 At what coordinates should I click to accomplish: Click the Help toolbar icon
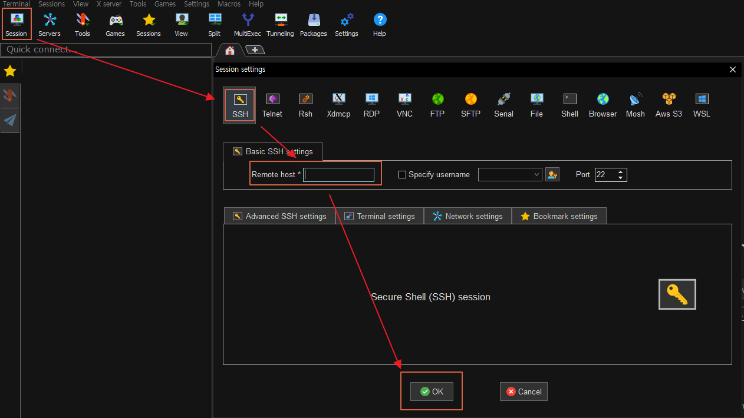pos(380,25)
